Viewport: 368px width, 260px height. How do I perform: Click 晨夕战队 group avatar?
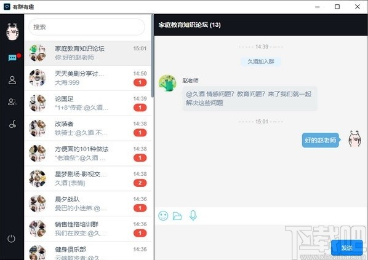[38, 203]
